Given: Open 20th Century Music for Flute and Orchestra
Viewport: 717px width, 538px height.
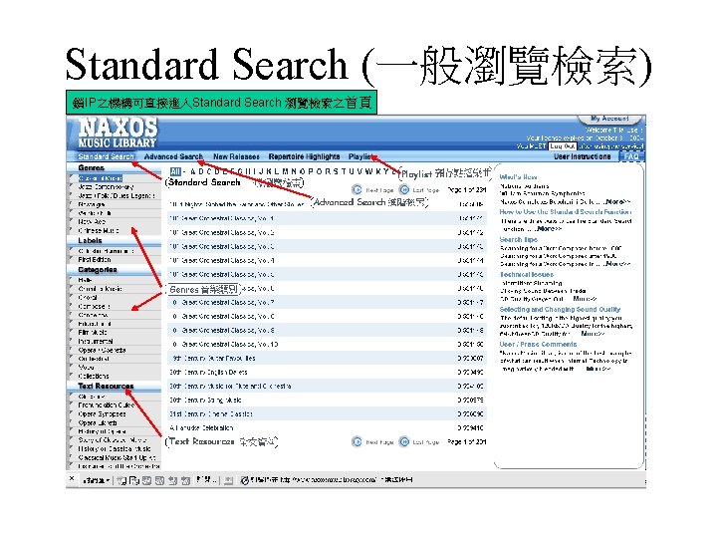Looking at the screenshot, I should tap(230, 387).
